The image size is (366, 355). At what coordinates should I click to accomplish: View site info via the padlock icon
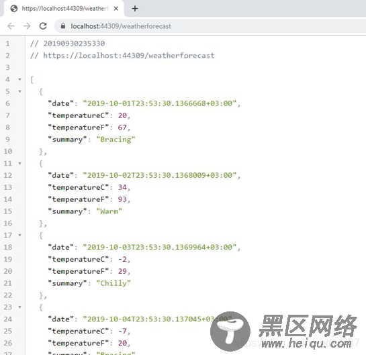62,26
